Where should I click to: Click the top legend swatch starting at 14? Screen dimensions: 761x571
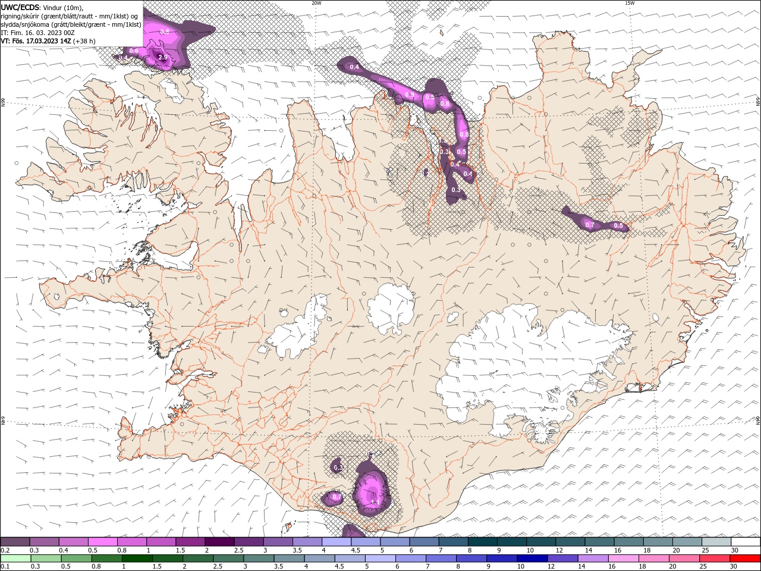pos(599,542)
